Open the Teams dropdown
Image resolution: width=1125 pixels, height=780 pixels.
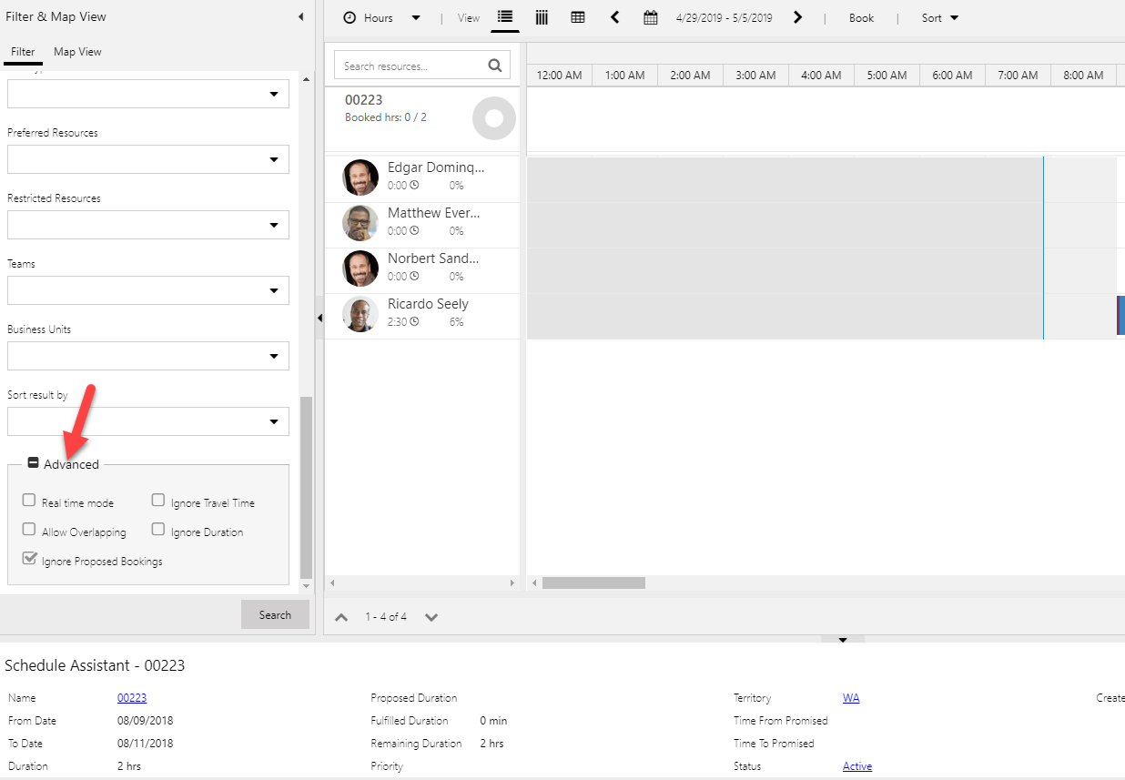[x=274, y=289]
